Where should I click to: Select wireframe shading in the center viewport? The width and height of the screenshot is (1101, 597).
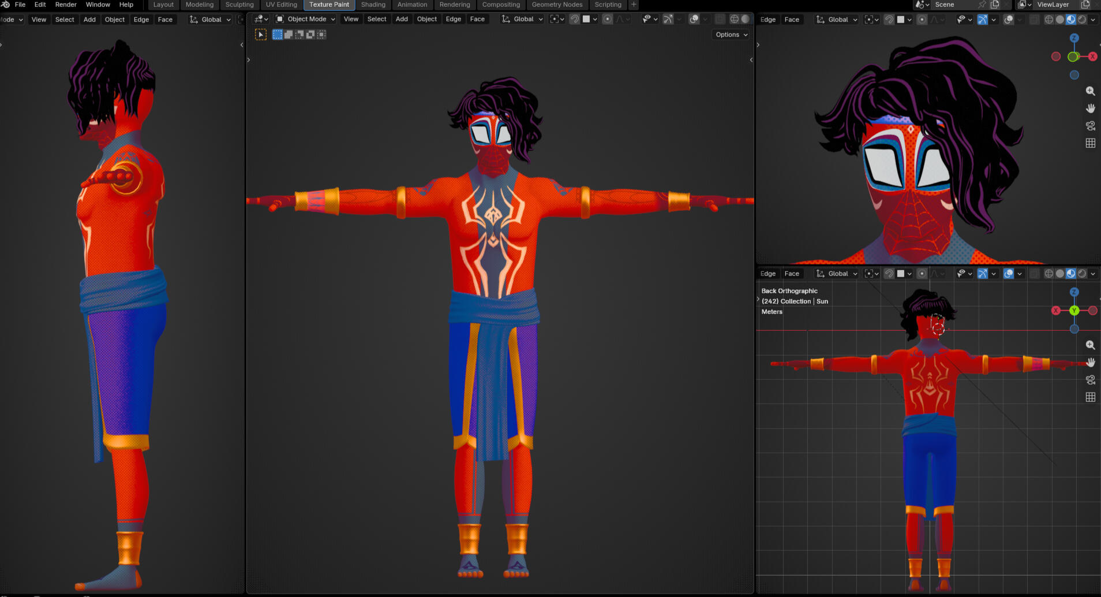734,19
